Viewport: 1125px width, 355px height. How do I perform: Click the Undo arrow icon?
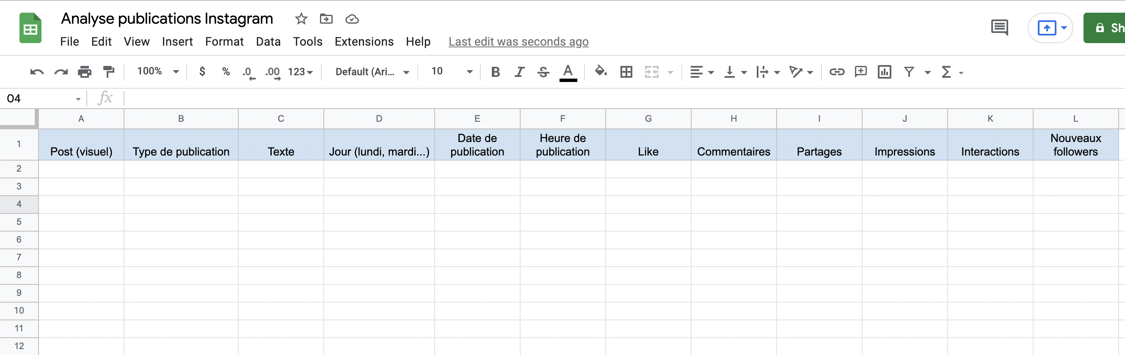click(x=37, y=72)
